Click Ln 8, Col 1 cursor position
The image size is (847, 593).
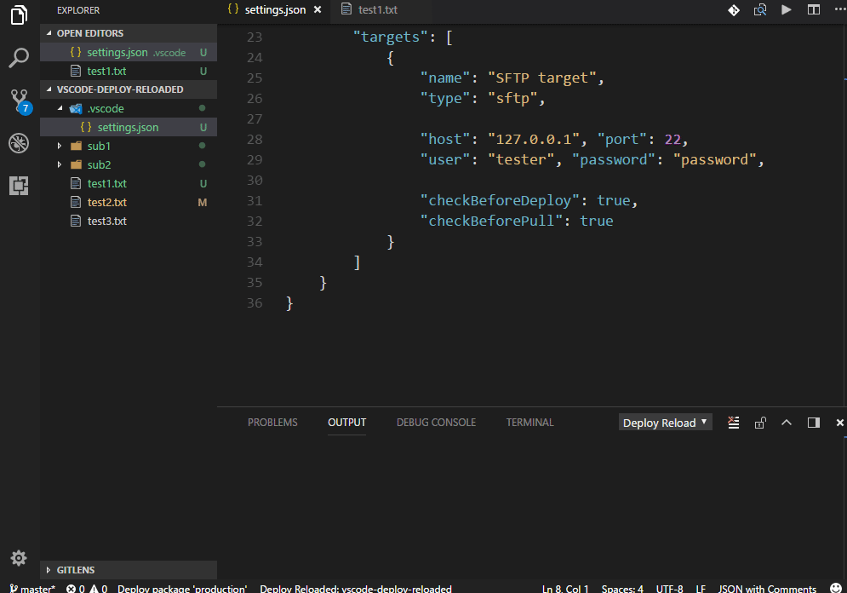tap(565, 588)
